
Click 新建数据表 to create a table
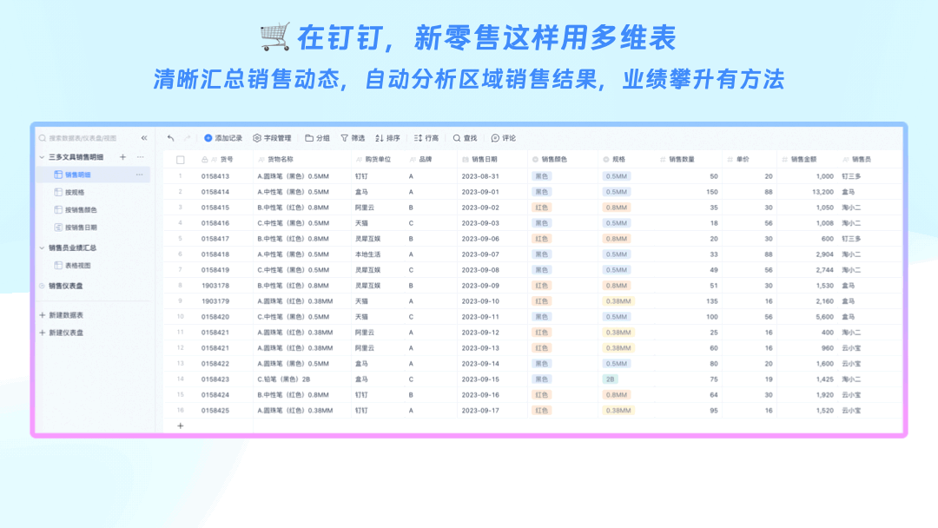point(61,315)
